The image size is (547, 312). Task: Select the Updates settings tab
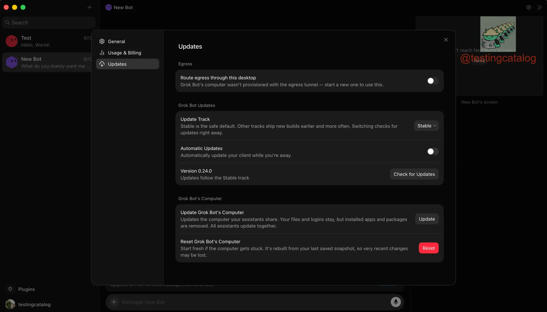point(127,64)
